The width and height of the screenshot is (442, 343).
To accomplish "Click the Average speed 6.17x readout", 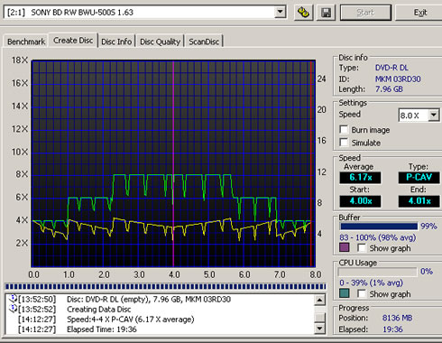I will 360,177.
